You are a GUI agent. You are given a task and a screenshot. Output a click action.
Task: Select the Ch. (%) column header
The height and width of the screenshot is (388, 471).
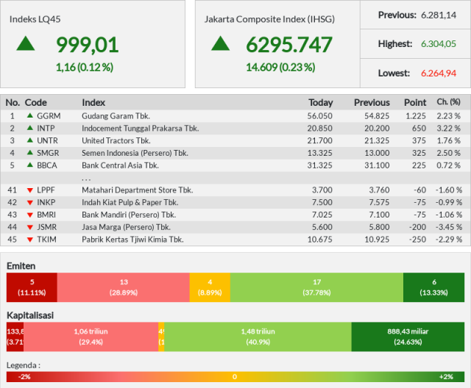click(448, 102)
